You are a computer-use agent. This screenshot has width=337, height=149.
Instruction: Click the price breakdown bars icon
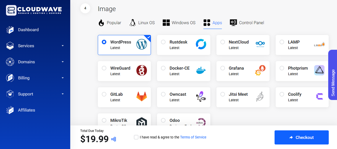click(113, 139)
